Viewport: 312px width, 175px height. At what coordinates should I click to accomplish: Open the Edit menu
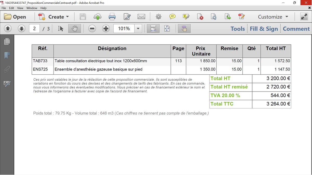[x=11, y=8]
